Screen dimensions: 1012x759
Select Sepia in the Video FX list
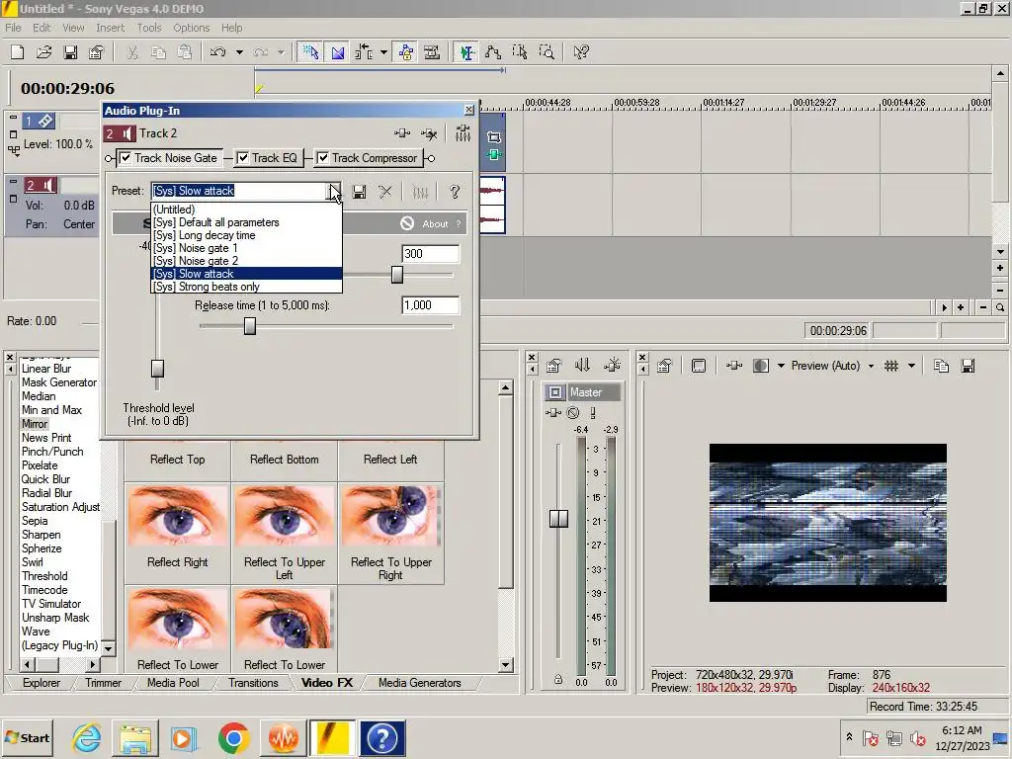pyautogui.click(x=35, y=521)
